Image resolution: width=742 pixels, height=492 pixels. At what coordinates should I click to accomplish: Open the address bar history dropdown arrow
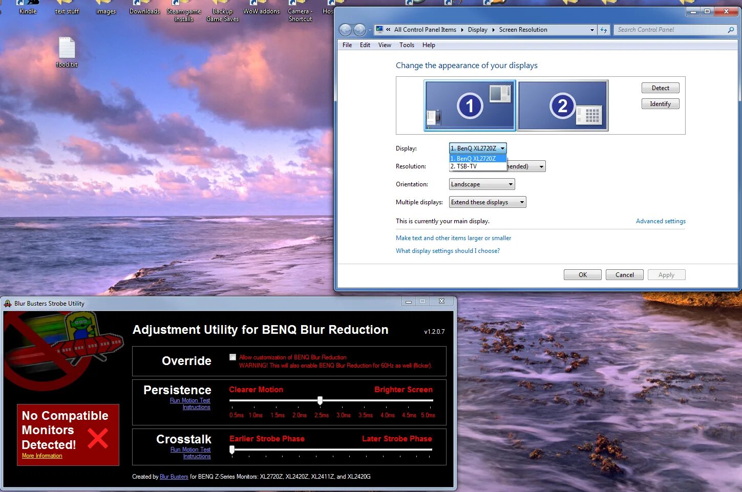pyautogui.click(x=592, y=30)
